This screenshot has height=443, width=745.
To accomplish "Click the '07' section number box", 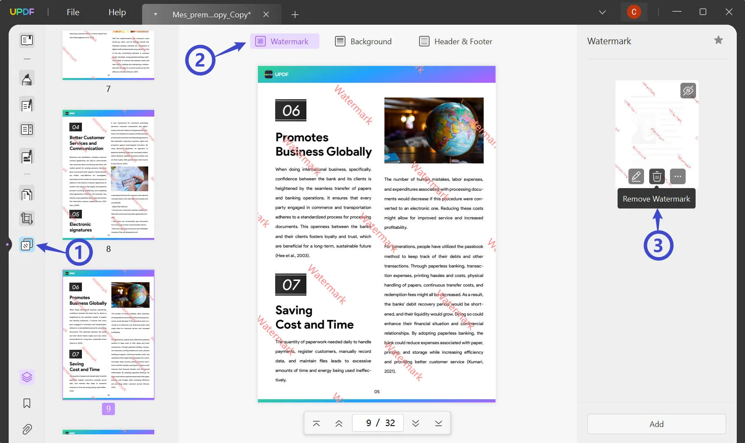I will pyautogui.click(x=291, y=285).
